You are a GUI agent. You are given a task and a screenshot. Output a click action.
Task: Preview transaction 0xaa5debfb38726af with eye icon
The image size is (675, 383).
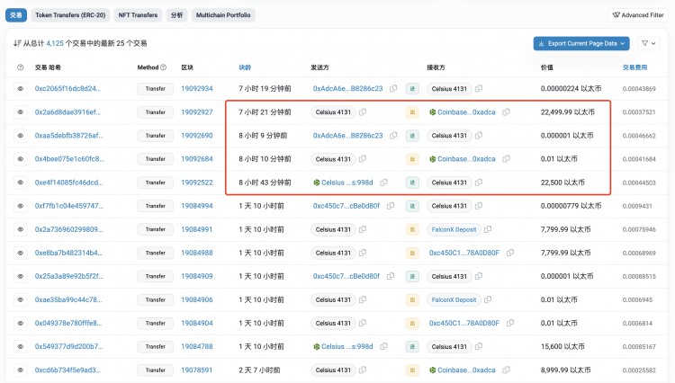pos(20,136)
